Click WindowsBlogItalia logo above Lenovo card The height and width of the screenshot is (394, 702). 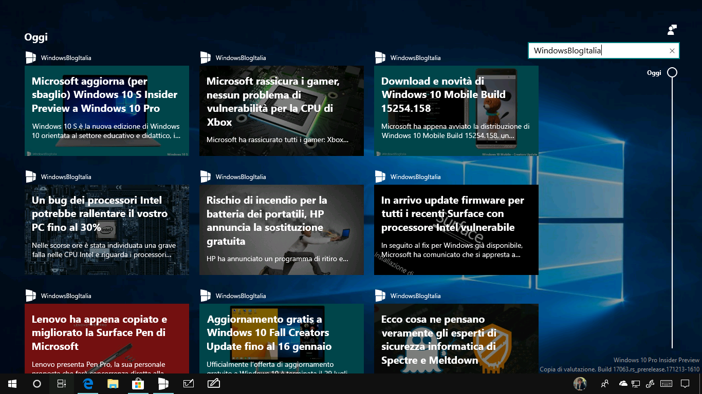(x=31, y=295)
